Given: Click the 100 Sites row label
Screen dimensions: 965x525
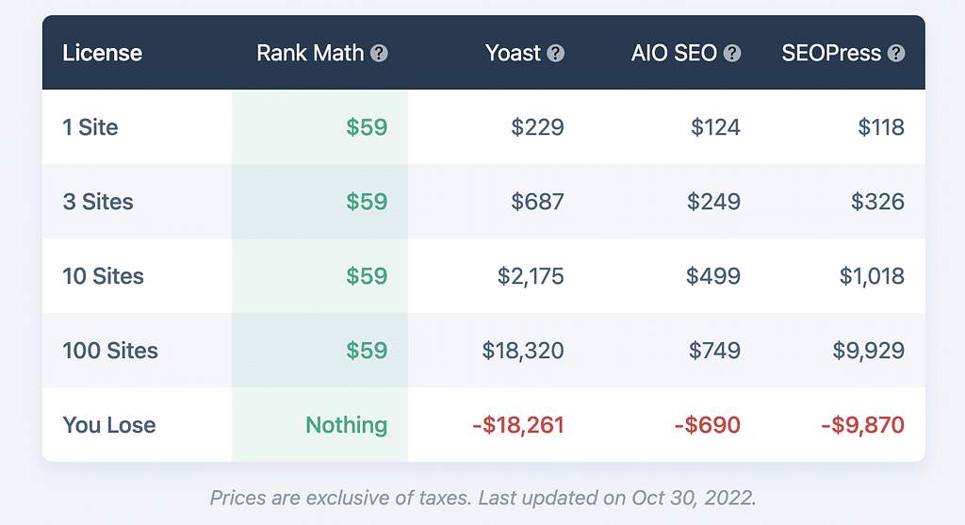Looking at the screenshot, I should (110, 351).
